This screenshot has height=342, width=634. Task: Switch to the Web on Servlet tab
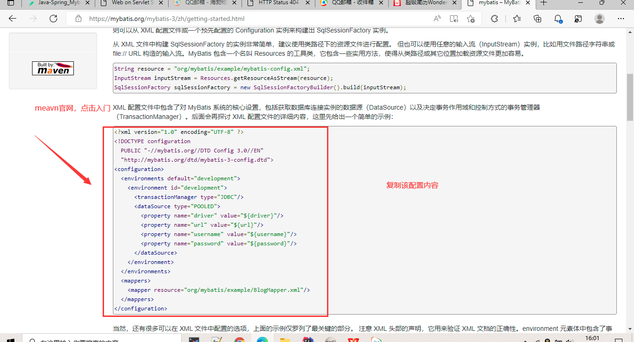(132, 3)
